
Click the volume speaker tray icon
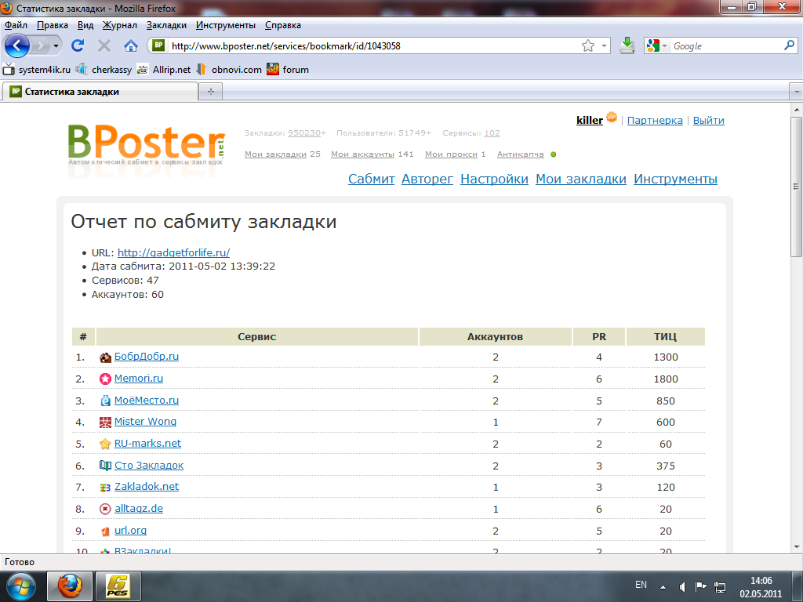point(681,586)
